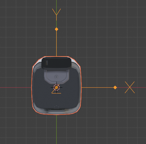Click the 3D cursor crosshair at origin
Viewport: 146px width, 144px height.
pos(56,88)
